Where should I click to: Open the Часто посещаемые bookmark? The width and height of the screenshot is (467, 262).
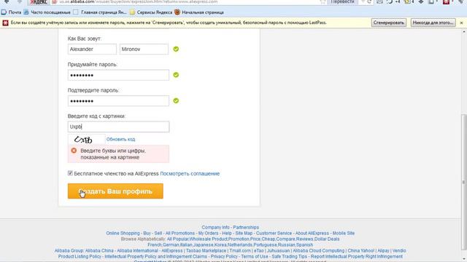[47, 12]
